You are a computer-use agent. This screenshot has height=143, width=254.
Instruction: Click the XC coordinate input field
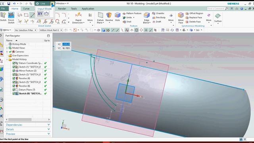66,44
